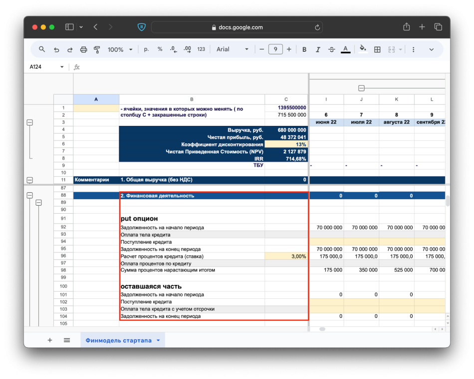This screenshot has height=379, width=474.
Task: Open the borders tool
Action: [377, 49]
